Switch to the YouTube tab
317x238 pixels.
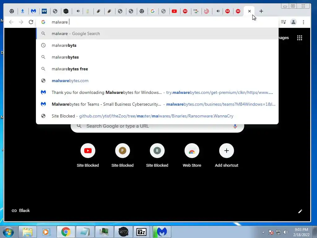click(x=174, y=11)
